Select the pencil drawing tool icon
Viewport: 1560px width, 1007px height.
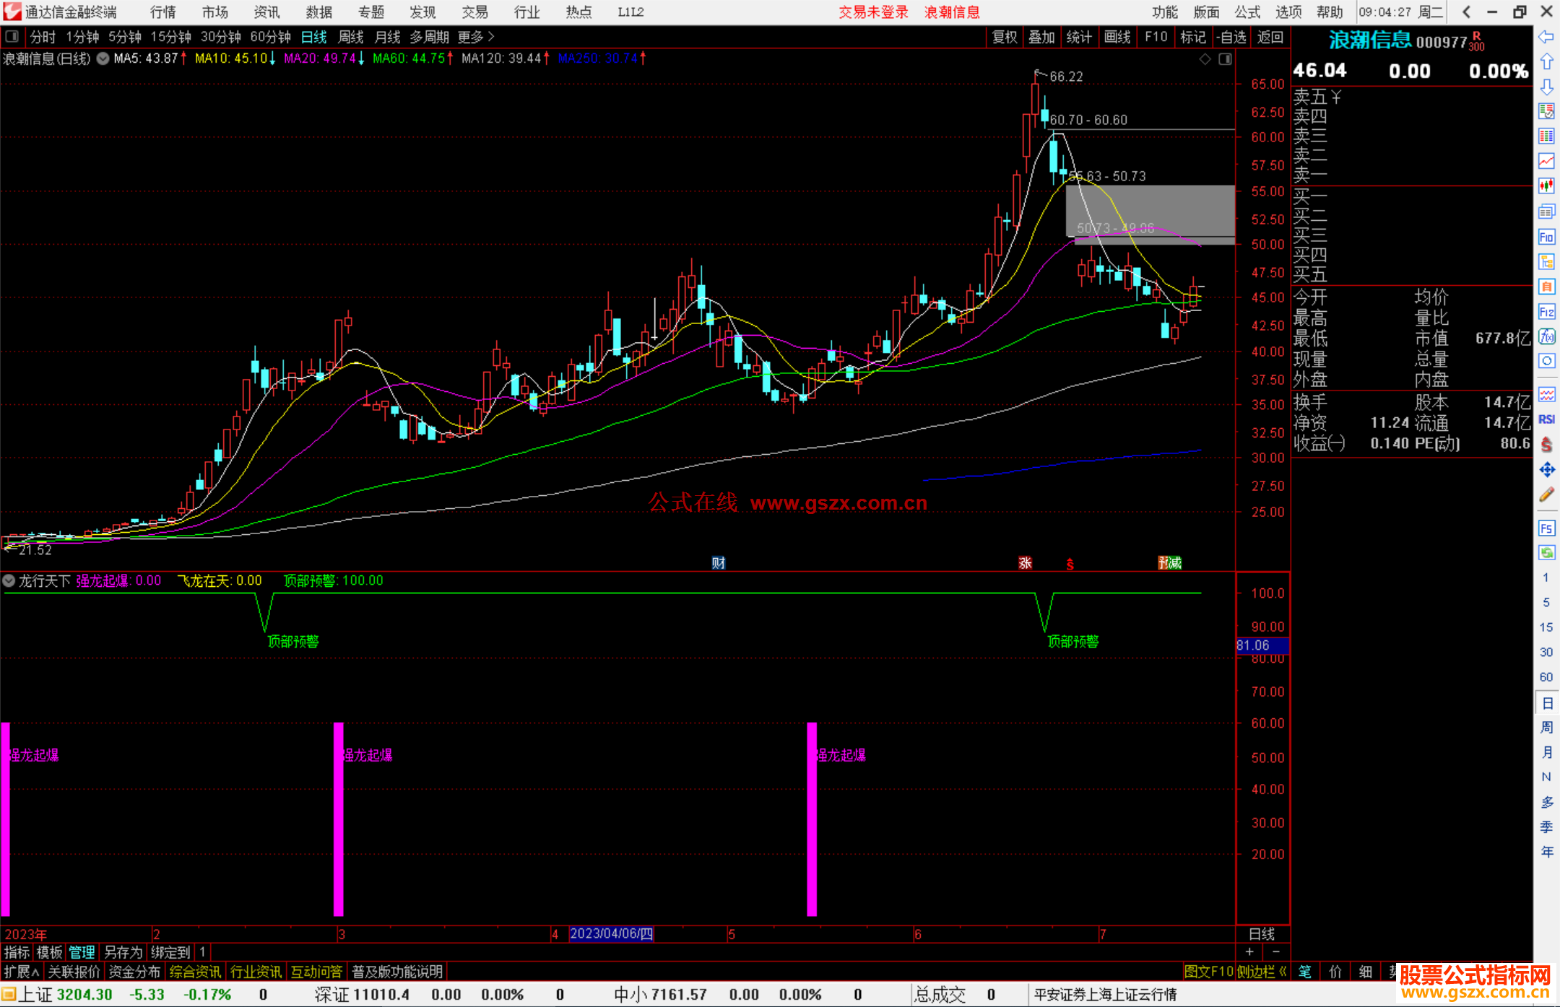pos(1546,495)
